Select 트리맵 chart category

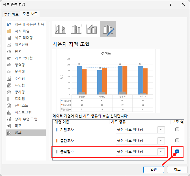click(20, 99)
